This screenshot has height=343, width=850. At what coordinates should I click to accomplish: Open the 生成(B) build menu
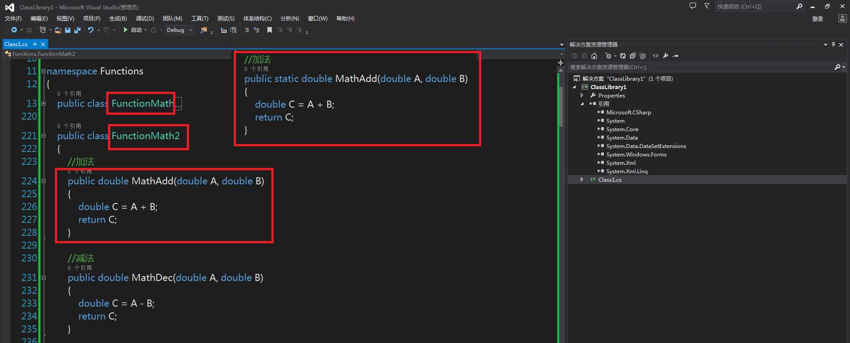coord(118,18)
